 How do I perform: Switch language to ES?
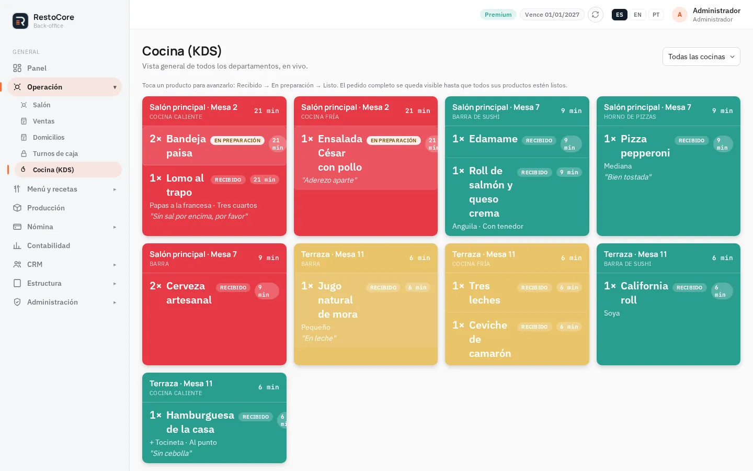pyautogui.click(x=620, y=15)
